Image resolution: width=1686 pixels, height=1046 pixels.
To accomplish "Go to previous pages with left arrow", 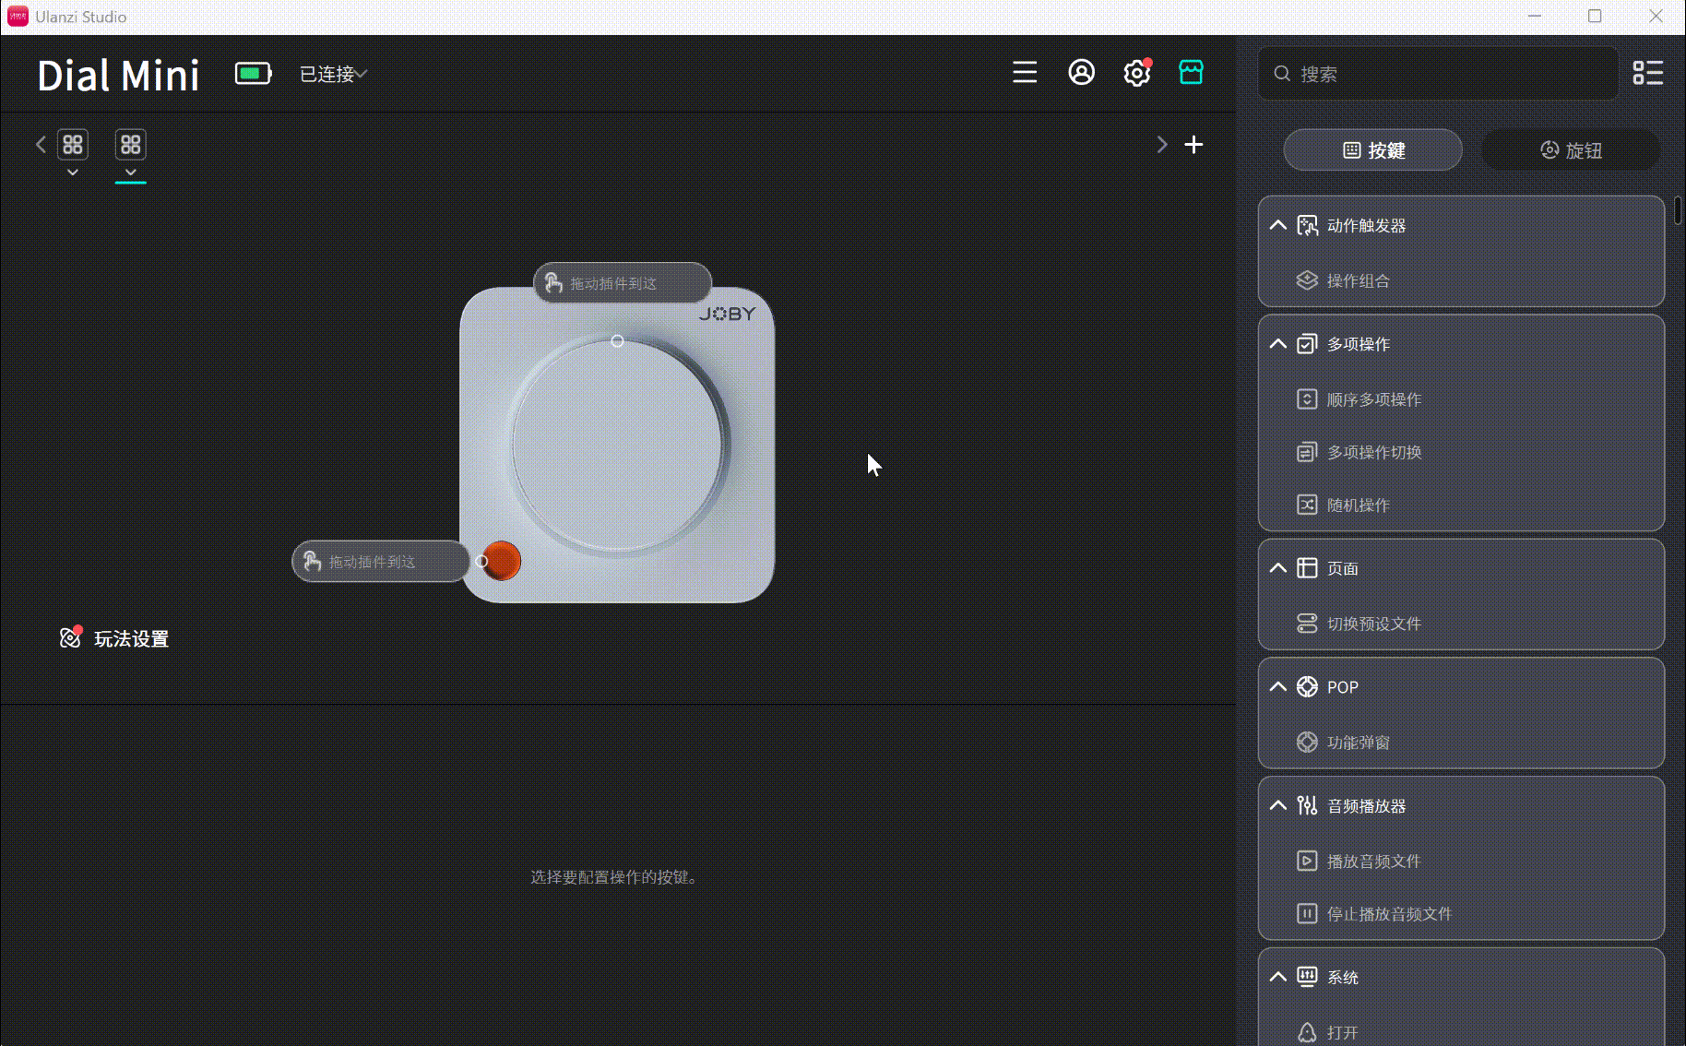I will coord(41,144).
